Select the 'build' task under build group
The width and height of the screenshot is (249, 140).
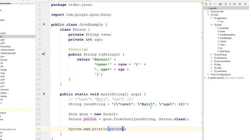pos(222,31)
